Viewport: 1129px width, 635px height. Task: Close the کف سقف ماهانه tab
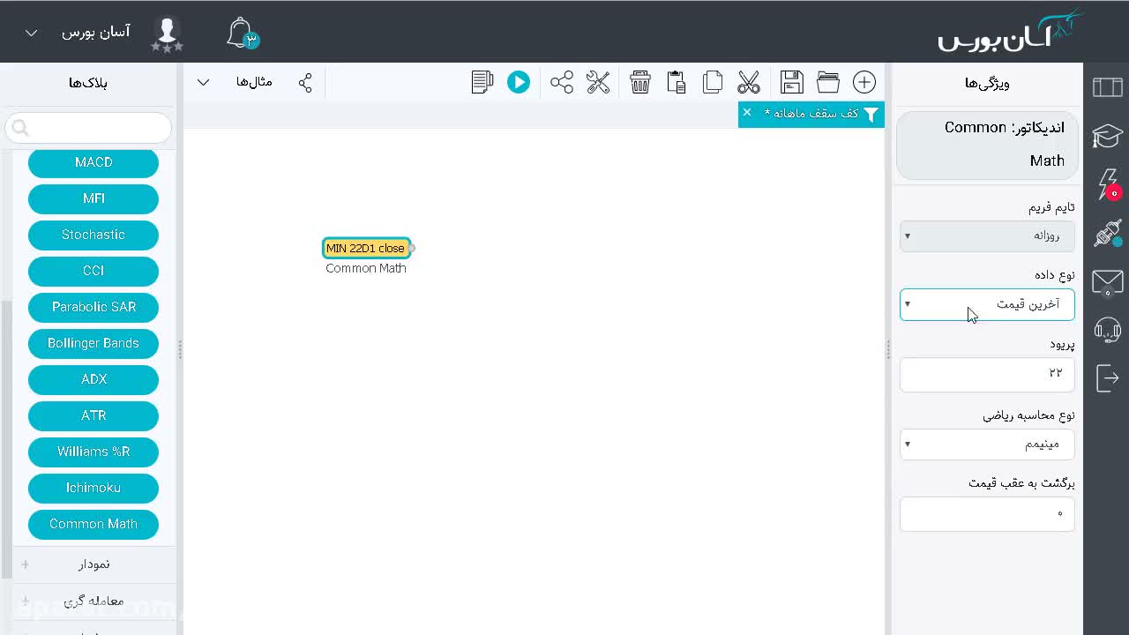point(747,112)
